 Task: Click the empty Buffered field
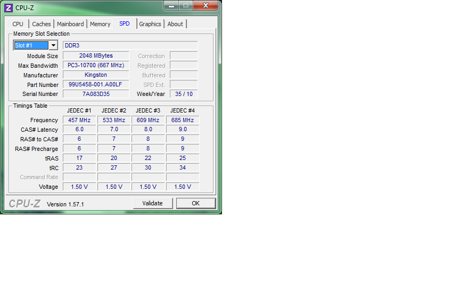tap(184, 75)
